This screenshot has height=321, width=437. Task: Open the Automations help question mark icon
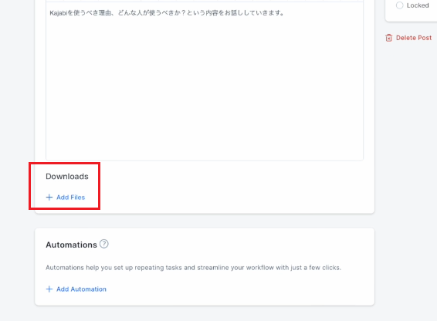tap(104, 244)
